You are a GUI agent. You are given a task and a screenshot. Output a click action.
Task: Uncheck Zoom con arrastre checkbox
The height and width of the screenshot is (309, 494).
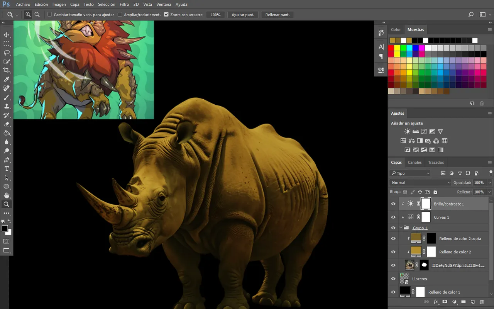(166, 15)
